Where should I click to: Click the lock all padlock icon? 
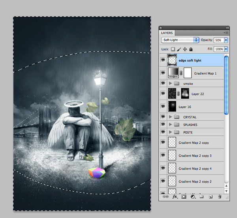click(x=191, y=49)
